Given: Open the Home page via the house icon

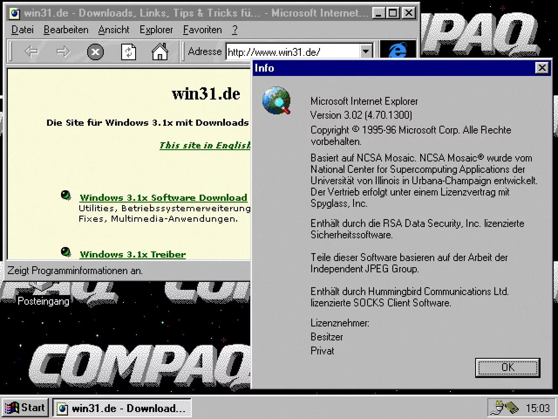Looking at the screenshot, I should click(160, 52).
